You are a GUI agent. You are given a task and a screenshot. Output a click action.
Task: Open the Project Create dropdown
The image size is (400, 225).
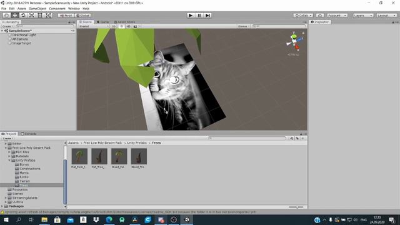pyautogui.click(x=7, y=138)
